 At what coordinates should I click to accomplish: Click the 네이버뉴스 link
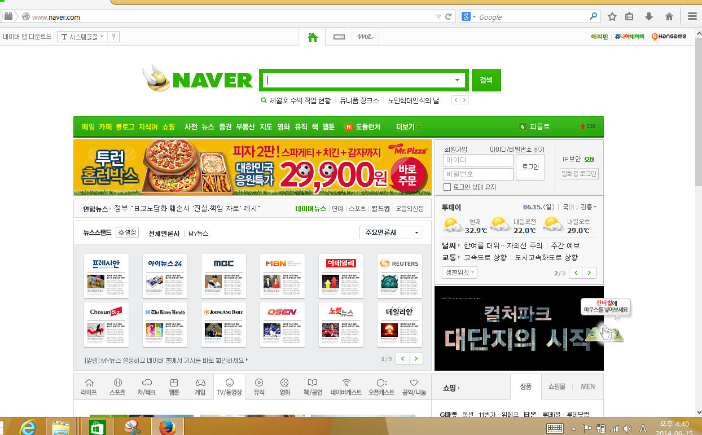coord(311,209)
